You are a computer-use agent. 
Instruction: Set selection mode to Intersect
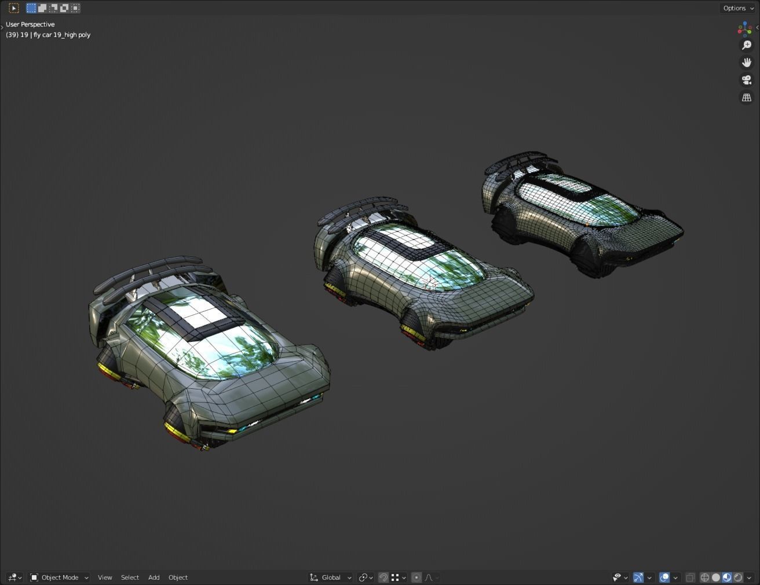click(x=75, y=8)
